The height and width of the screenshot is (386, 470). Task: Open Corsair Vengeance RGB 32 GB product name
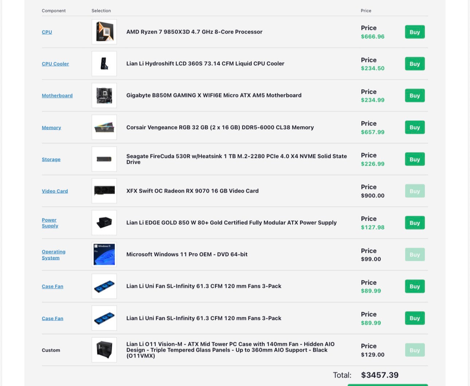[220, 127]
